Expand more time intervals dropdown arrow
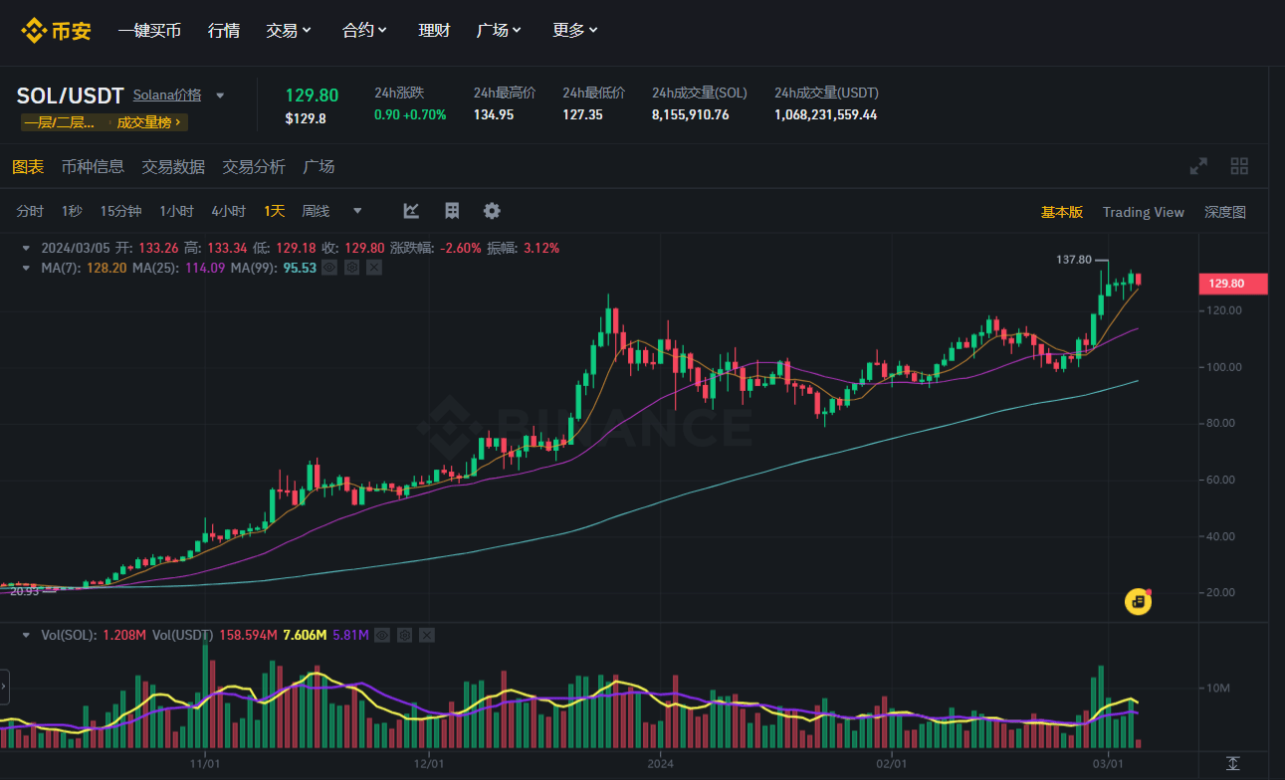 (357, 211)
